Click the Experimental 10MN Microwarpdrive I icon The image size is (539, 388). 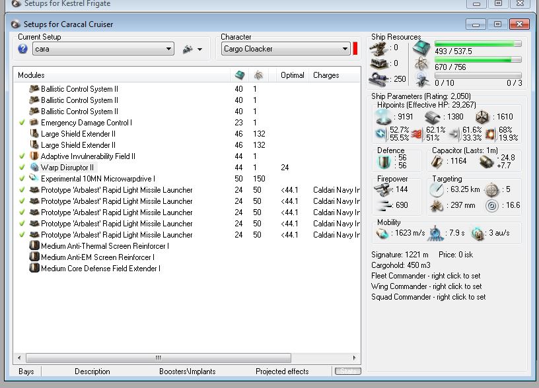click(34, 178)
